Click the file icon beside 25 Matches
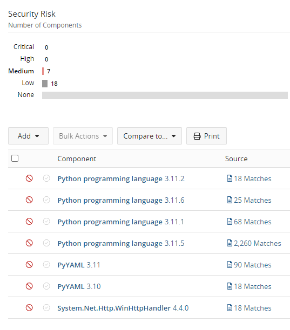The height and width of the screenshot is (330, 290). [230, 200]
